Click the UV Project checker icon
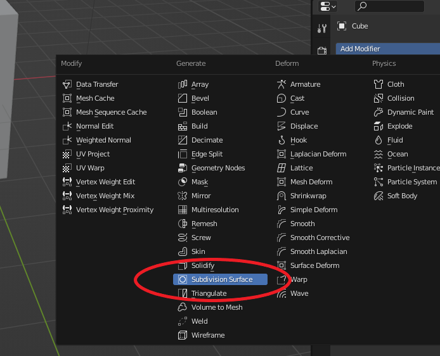 [x=67, y=154]
